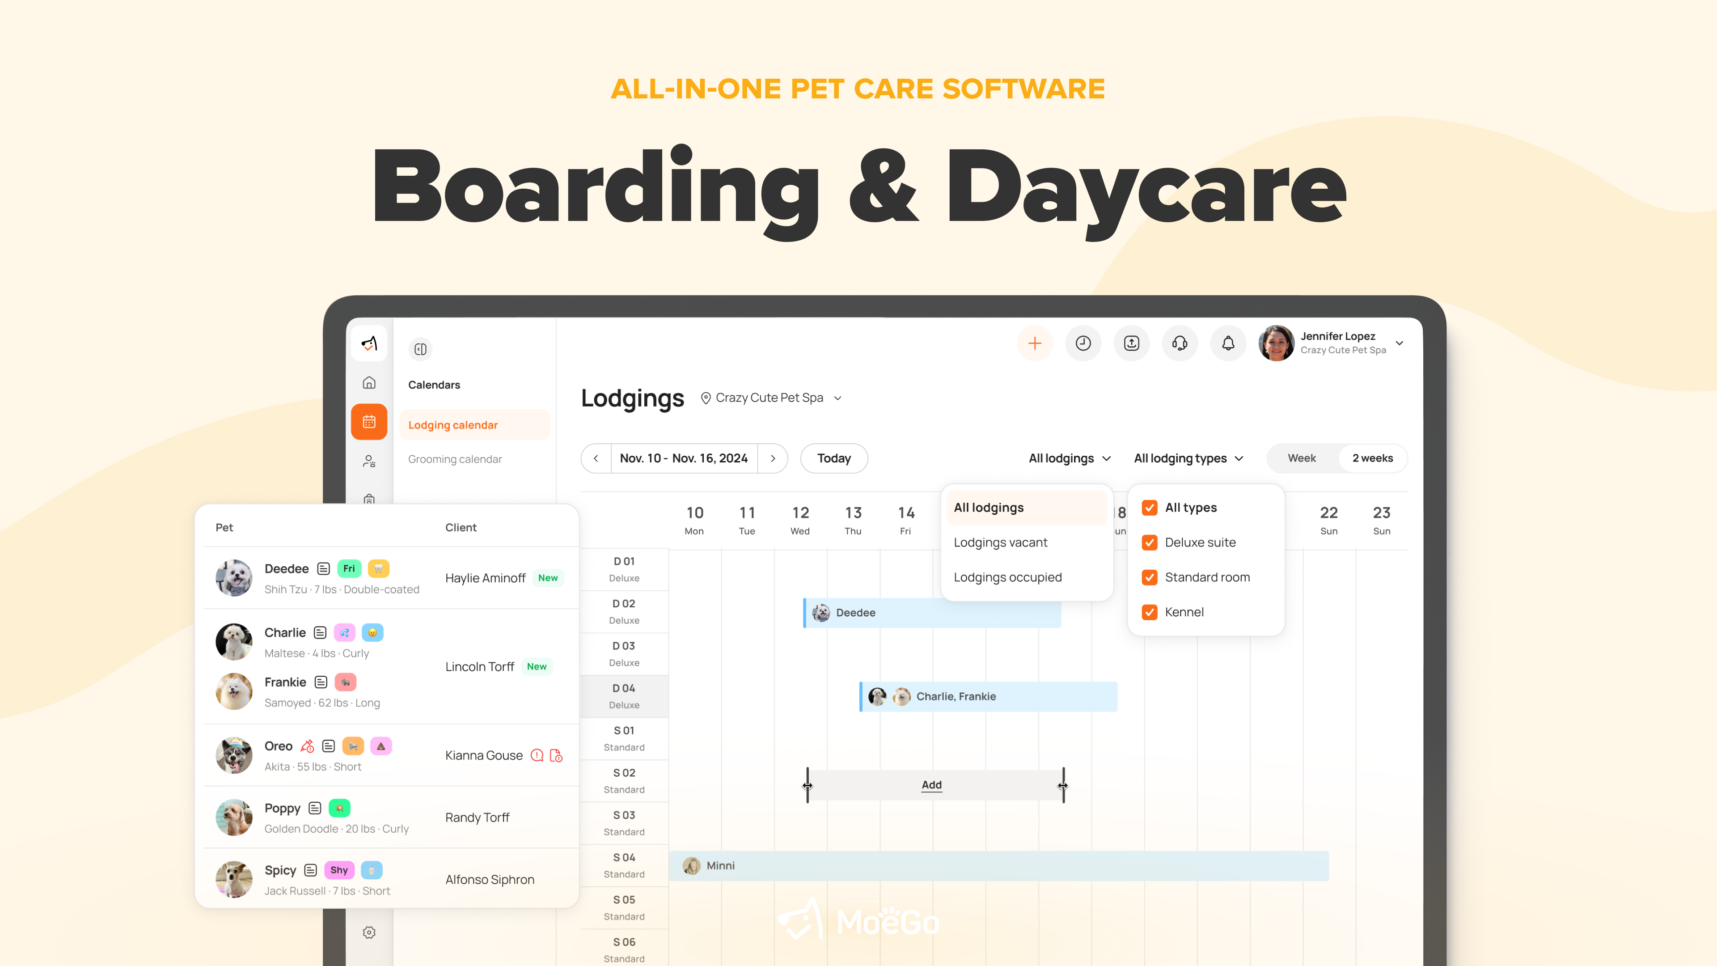
Task: Uncheck the Kennel checkbox
Action: [1150, 612]
